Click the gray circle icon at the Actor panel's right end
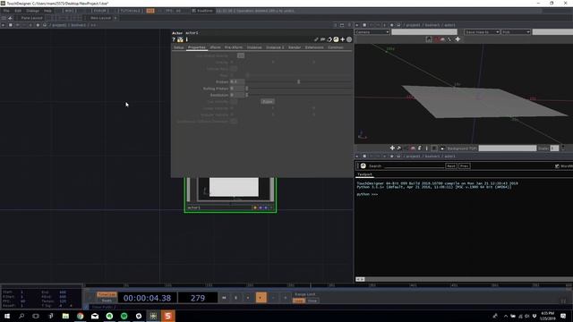 pos(349,39)
